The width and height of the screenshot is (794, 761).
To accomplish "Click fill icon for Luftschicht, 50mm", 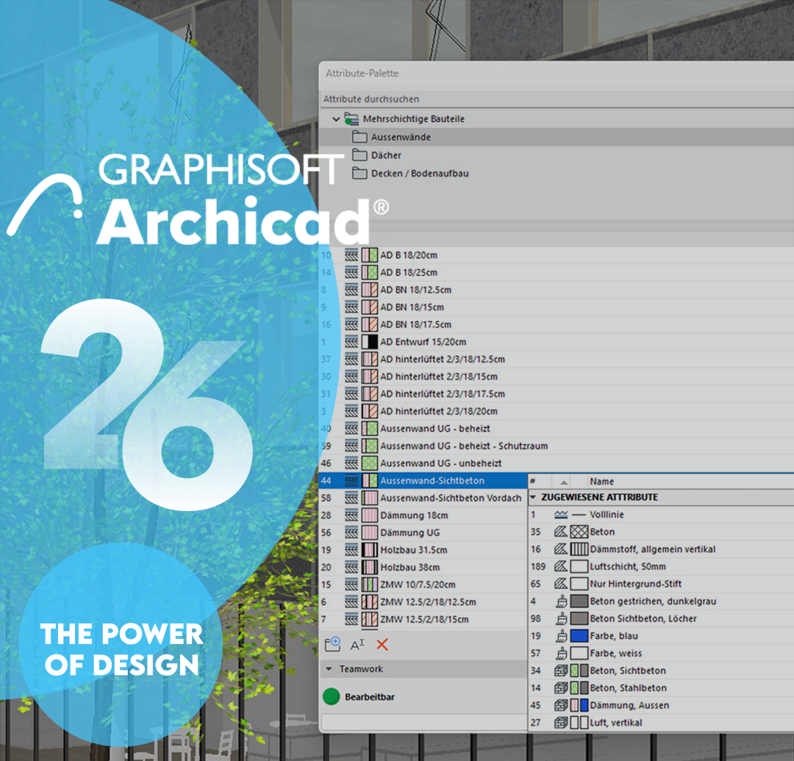I will click(560, 567).
